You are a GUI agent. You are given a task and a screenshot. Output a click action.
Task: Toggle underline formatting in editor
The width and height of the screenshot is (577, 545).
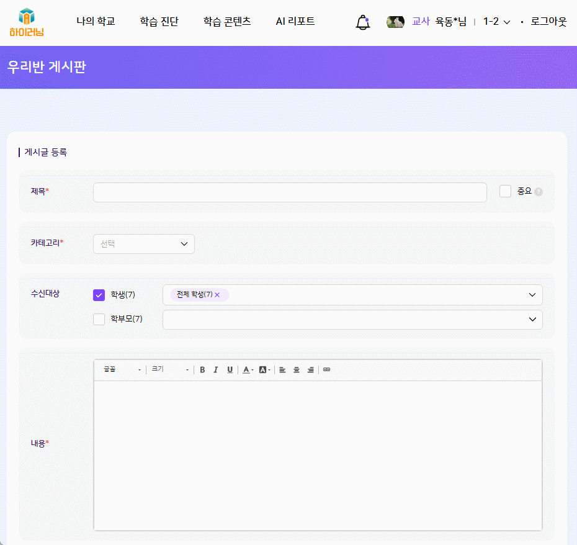point(230,370)
